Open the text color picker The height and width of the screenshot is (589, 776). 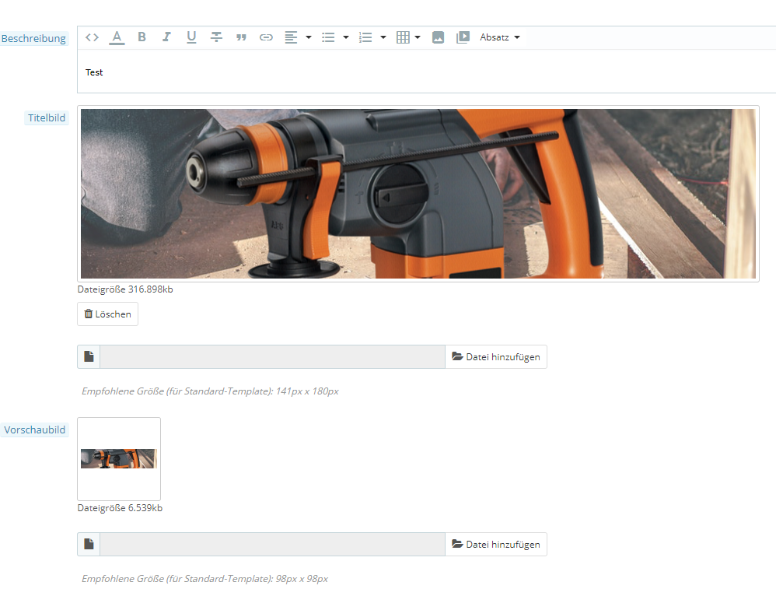(117, 37)
